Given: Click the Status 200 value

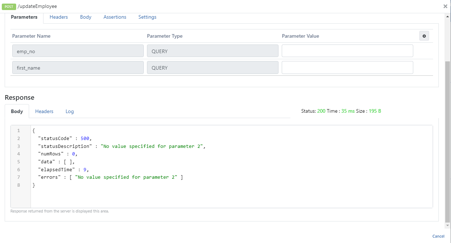Looking at the screenshot, I should click(321, 111).
